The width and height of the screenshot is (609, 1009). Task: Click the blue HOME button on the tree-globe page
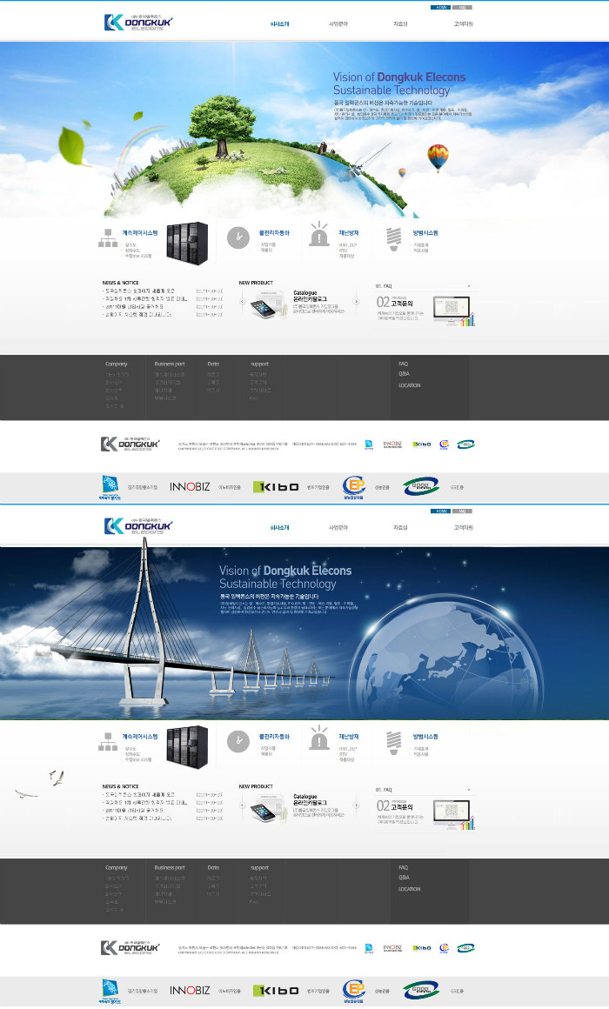(440, 8)
